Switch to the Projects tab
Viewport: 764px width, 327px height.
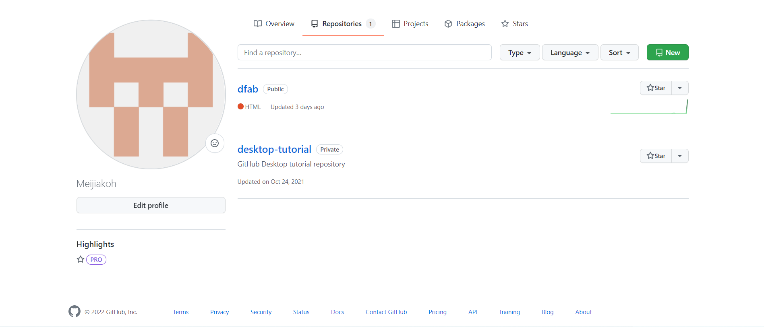(410, 24)
